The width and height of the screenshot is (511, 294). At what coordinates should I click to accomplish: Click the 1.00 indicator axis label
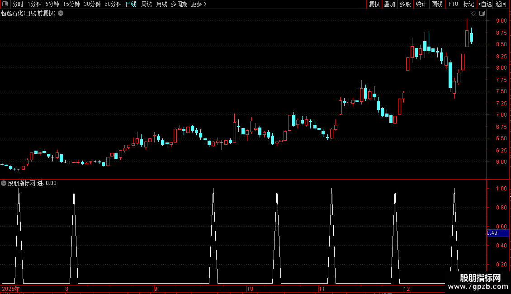[x=501, y=189]
